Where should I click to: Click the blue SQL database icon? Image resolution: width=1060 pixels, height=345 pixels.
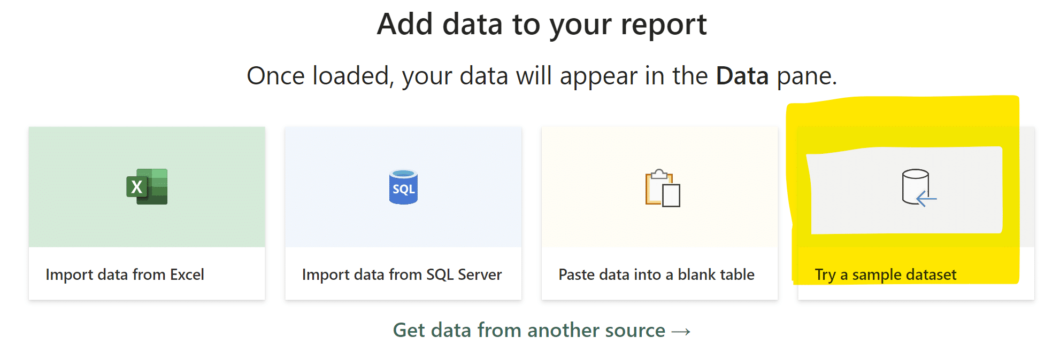[403, 187]
